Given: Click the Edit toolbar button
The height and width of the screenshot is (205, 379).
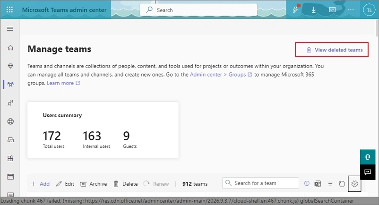Looking at the screenshot, I should pyautogui.click(x=65, y=184).
